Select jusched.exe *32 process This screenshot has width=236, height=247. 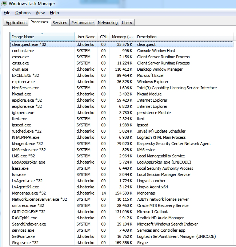click(x=122, y=131)
